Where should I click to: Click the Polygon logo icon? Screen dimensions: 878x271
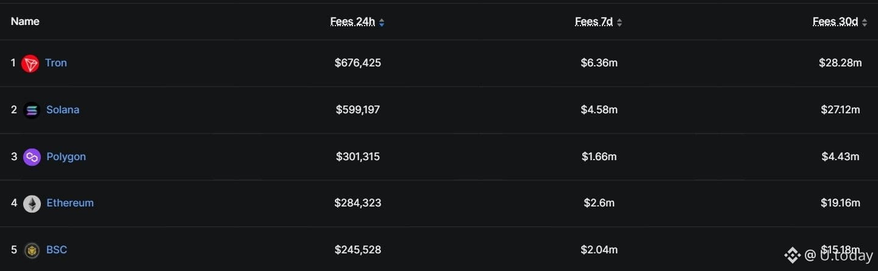pos(32,157)
